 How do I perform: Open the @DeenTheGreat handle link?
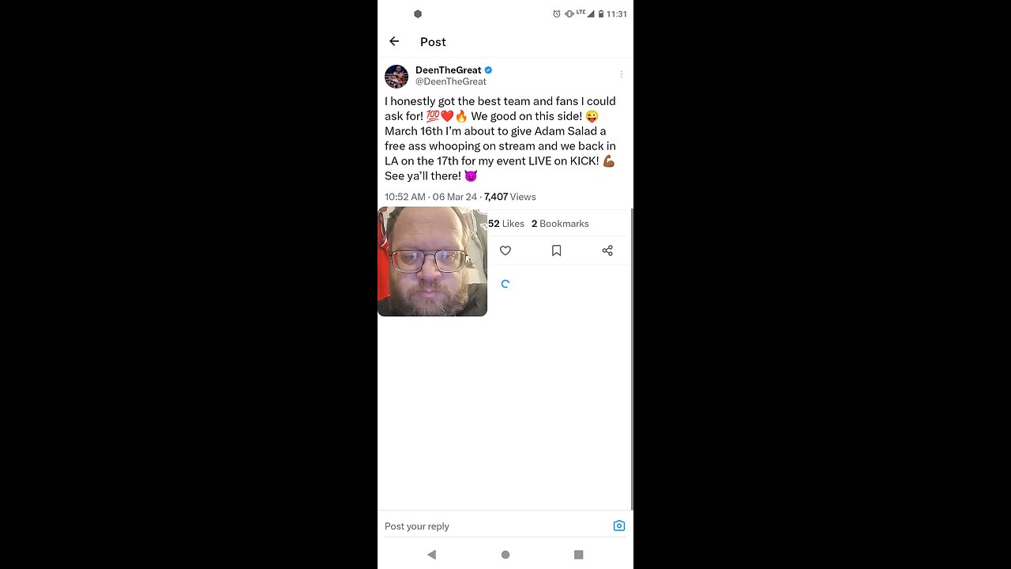451,81
